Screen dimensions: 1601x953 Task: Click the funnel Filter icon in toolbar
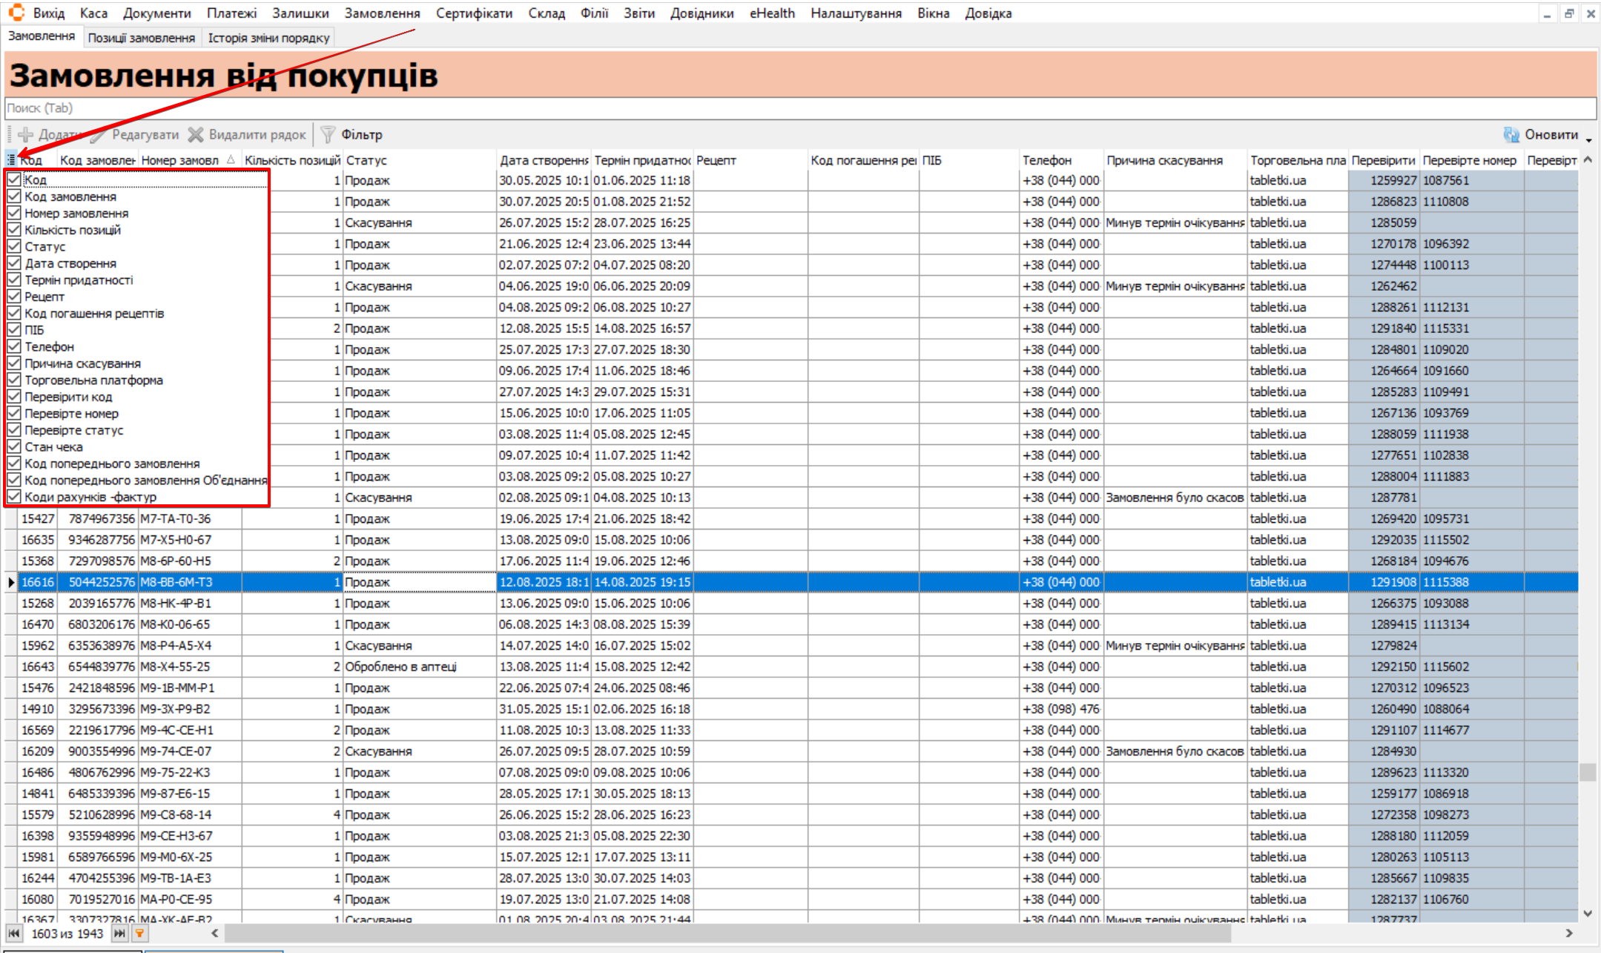tap(328, 134)
